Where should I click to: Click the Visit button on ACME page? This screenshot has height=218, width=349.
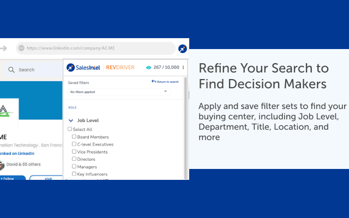coord(46,178)
